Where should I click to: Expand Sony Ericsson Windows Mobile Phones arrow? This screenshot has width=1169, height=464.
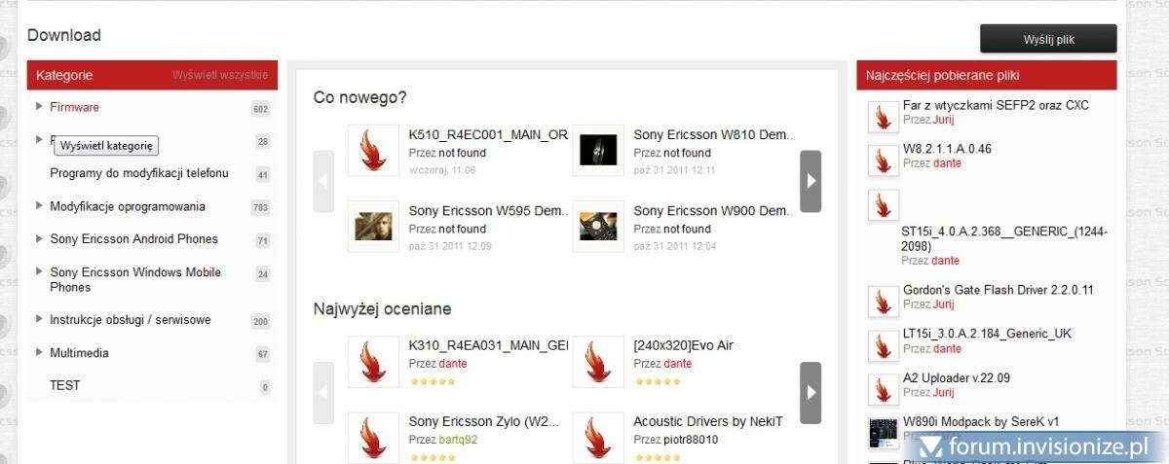39,271
